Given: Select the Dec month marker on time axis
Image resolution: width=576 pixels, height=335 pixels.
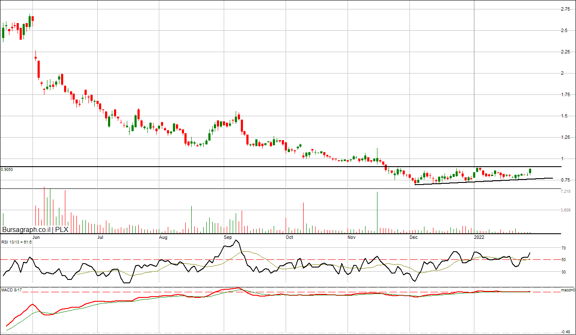Looking at the screenshot, I should pos(413,237).
